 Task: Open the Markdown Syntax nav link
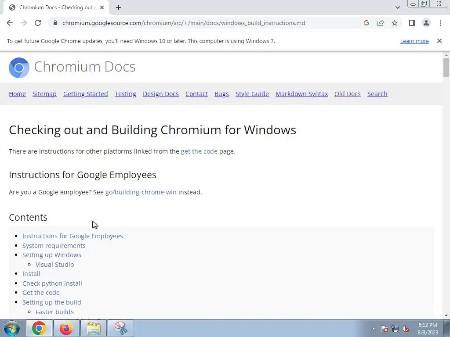click(x=301, y=94)
